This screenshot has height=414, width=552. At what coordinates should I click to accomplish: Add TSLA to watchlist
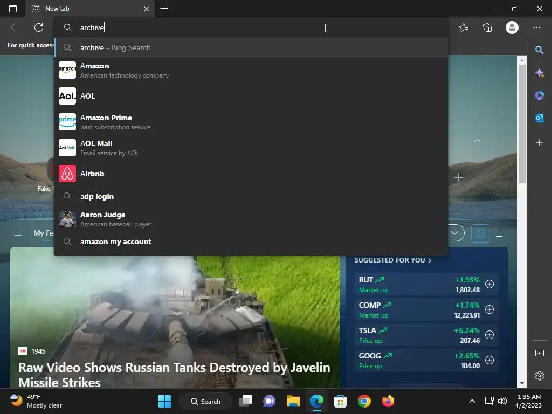click(489, 335)
